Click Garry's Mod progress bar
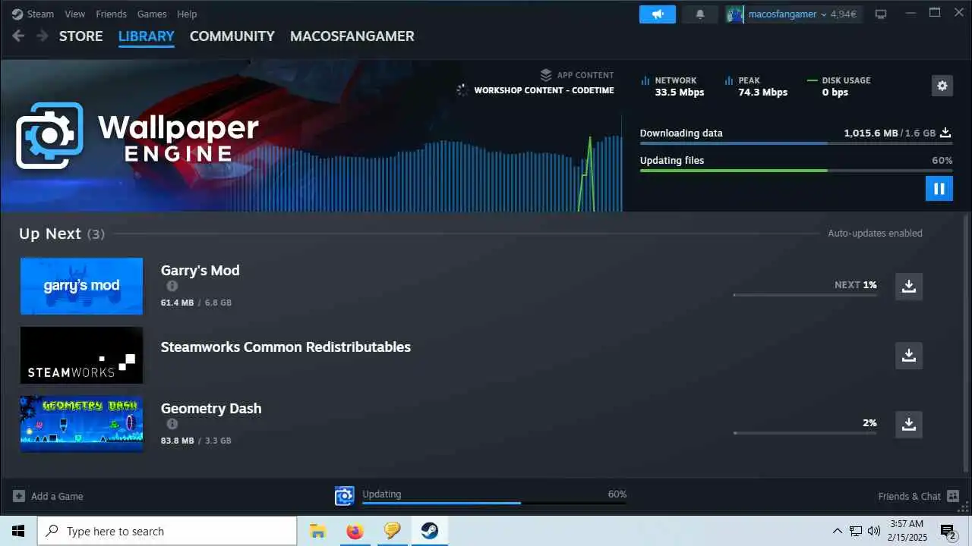The image size is (972, 546). (x=805, y=295)
